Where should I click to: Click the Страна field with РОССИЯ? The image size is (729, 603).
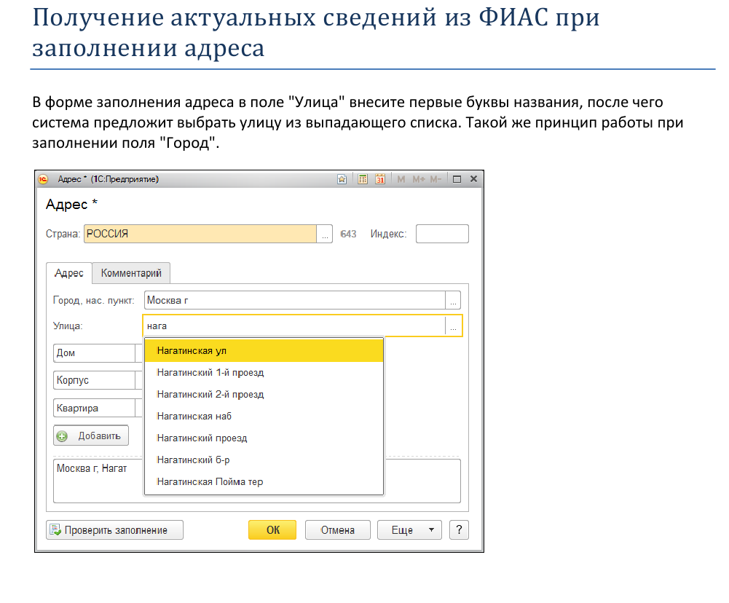200,234
